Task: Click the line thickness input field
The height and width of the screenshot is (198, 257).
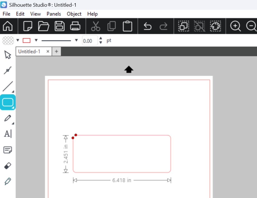Action: tap(89, 41)
